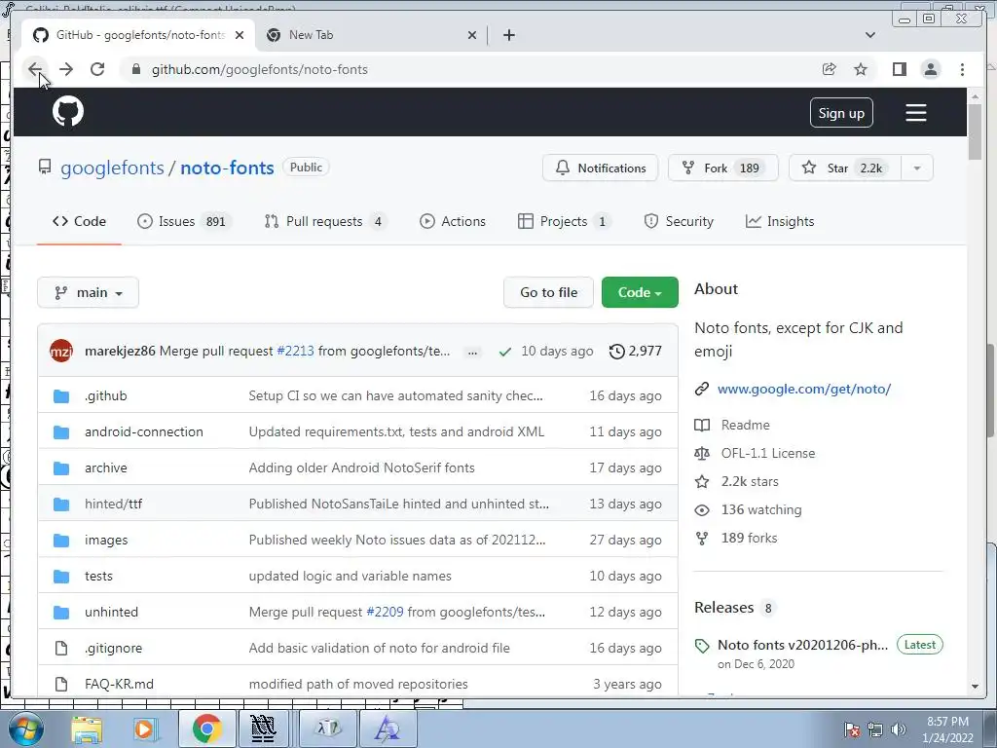This screenshot has height=748, width=997.
Task: Click the .gitignore file icon
Action: pyautogui.click(x=61, y=648)
